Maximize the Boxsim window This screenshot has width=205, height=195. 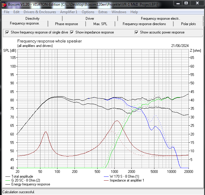pyautogui.click(x=186, y=3)
